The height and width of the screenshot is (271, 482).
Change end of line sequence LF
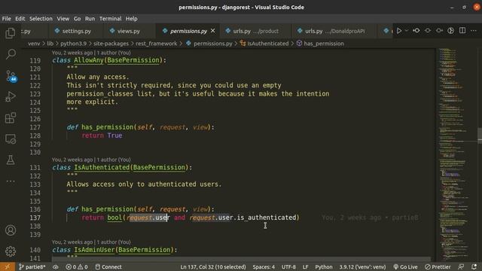(305, 266)
